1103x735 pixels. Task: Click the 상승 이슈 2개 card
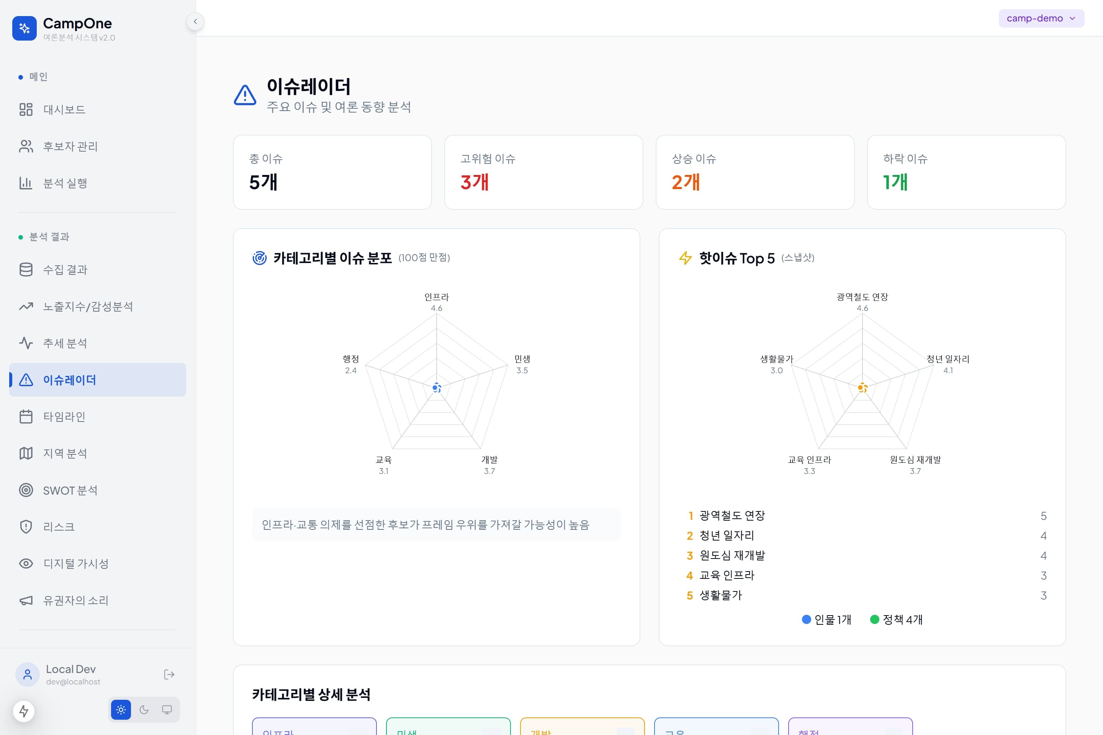755,172
